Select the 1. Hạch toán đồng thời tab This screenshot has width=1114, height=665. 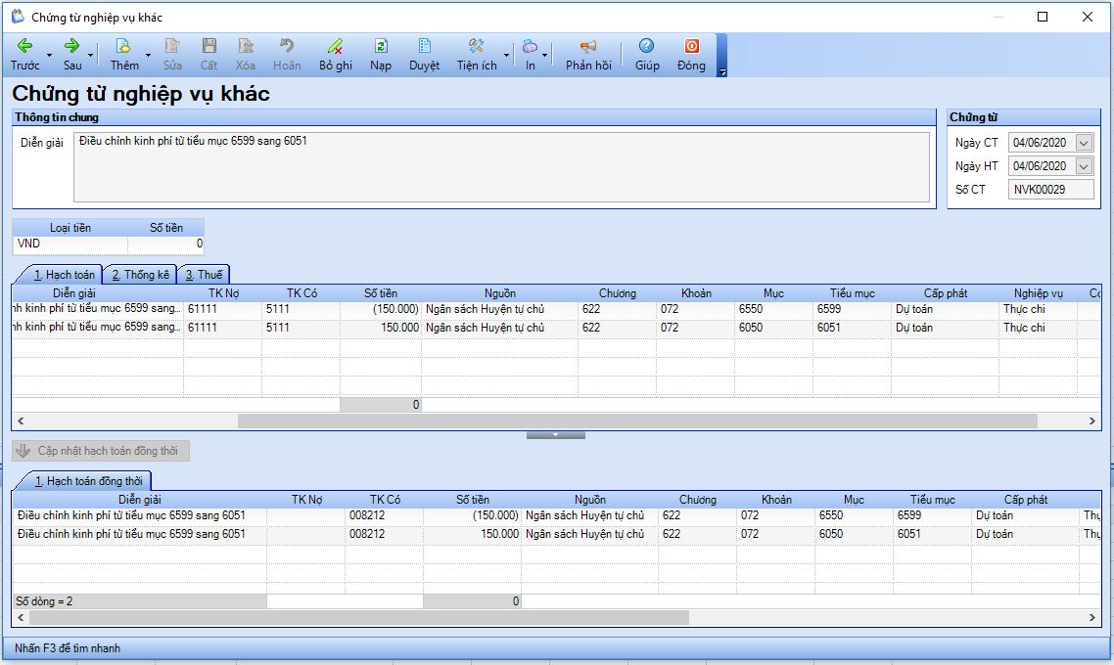pyautogui.click(x=88, y=481)
